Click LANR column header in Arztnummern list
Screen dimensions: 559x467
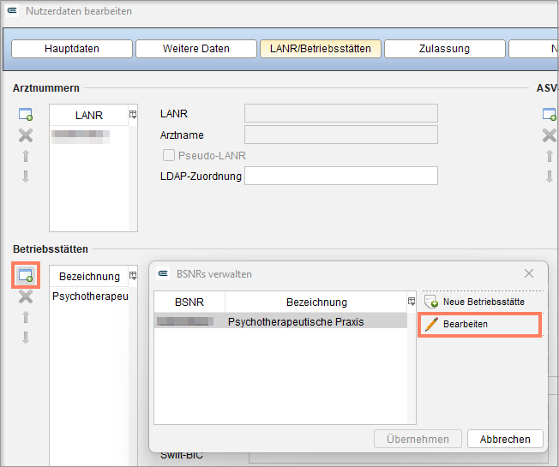[89, 115]
